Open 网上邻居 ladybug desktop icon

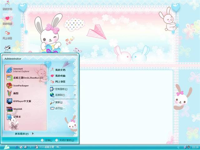click(x=7, y=35)
